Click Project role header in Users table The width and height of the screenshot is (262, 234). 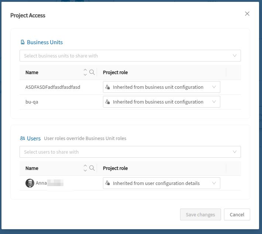tap(115, 168)
